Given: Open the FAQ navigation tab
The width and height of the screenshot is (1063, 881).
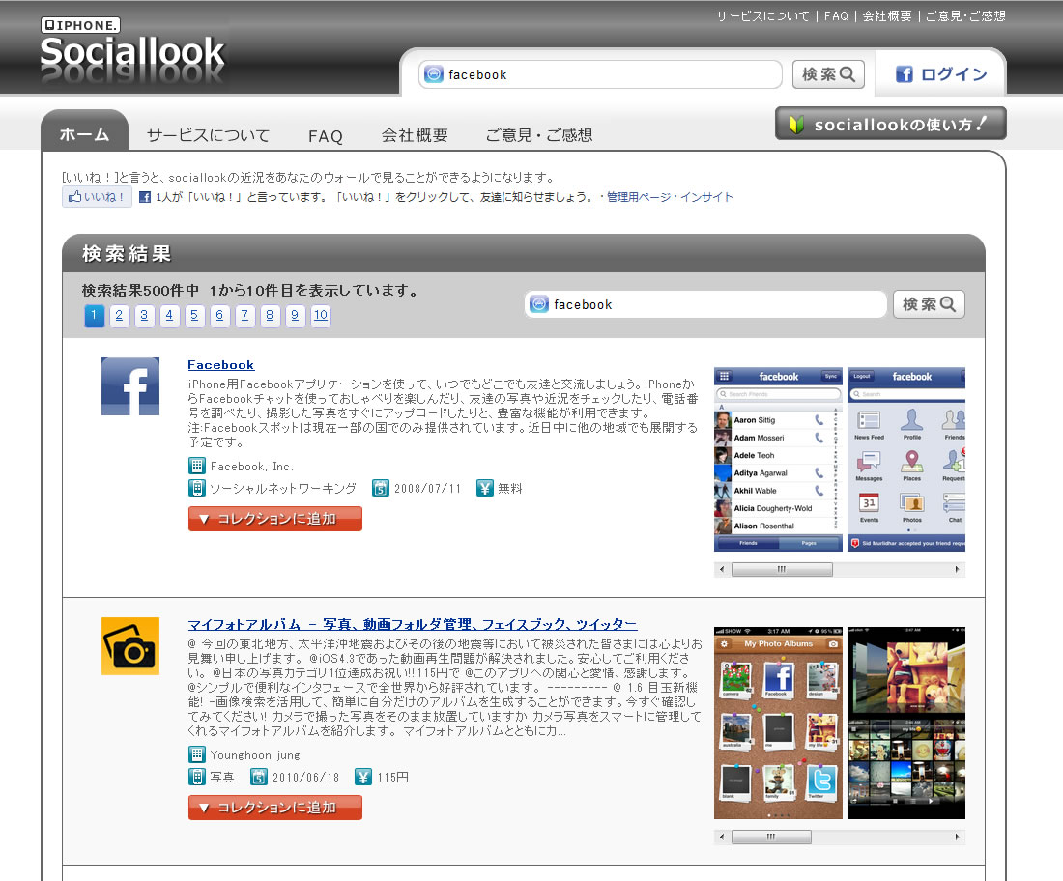Looking at the screenshot, I should (x=326, y=136).
